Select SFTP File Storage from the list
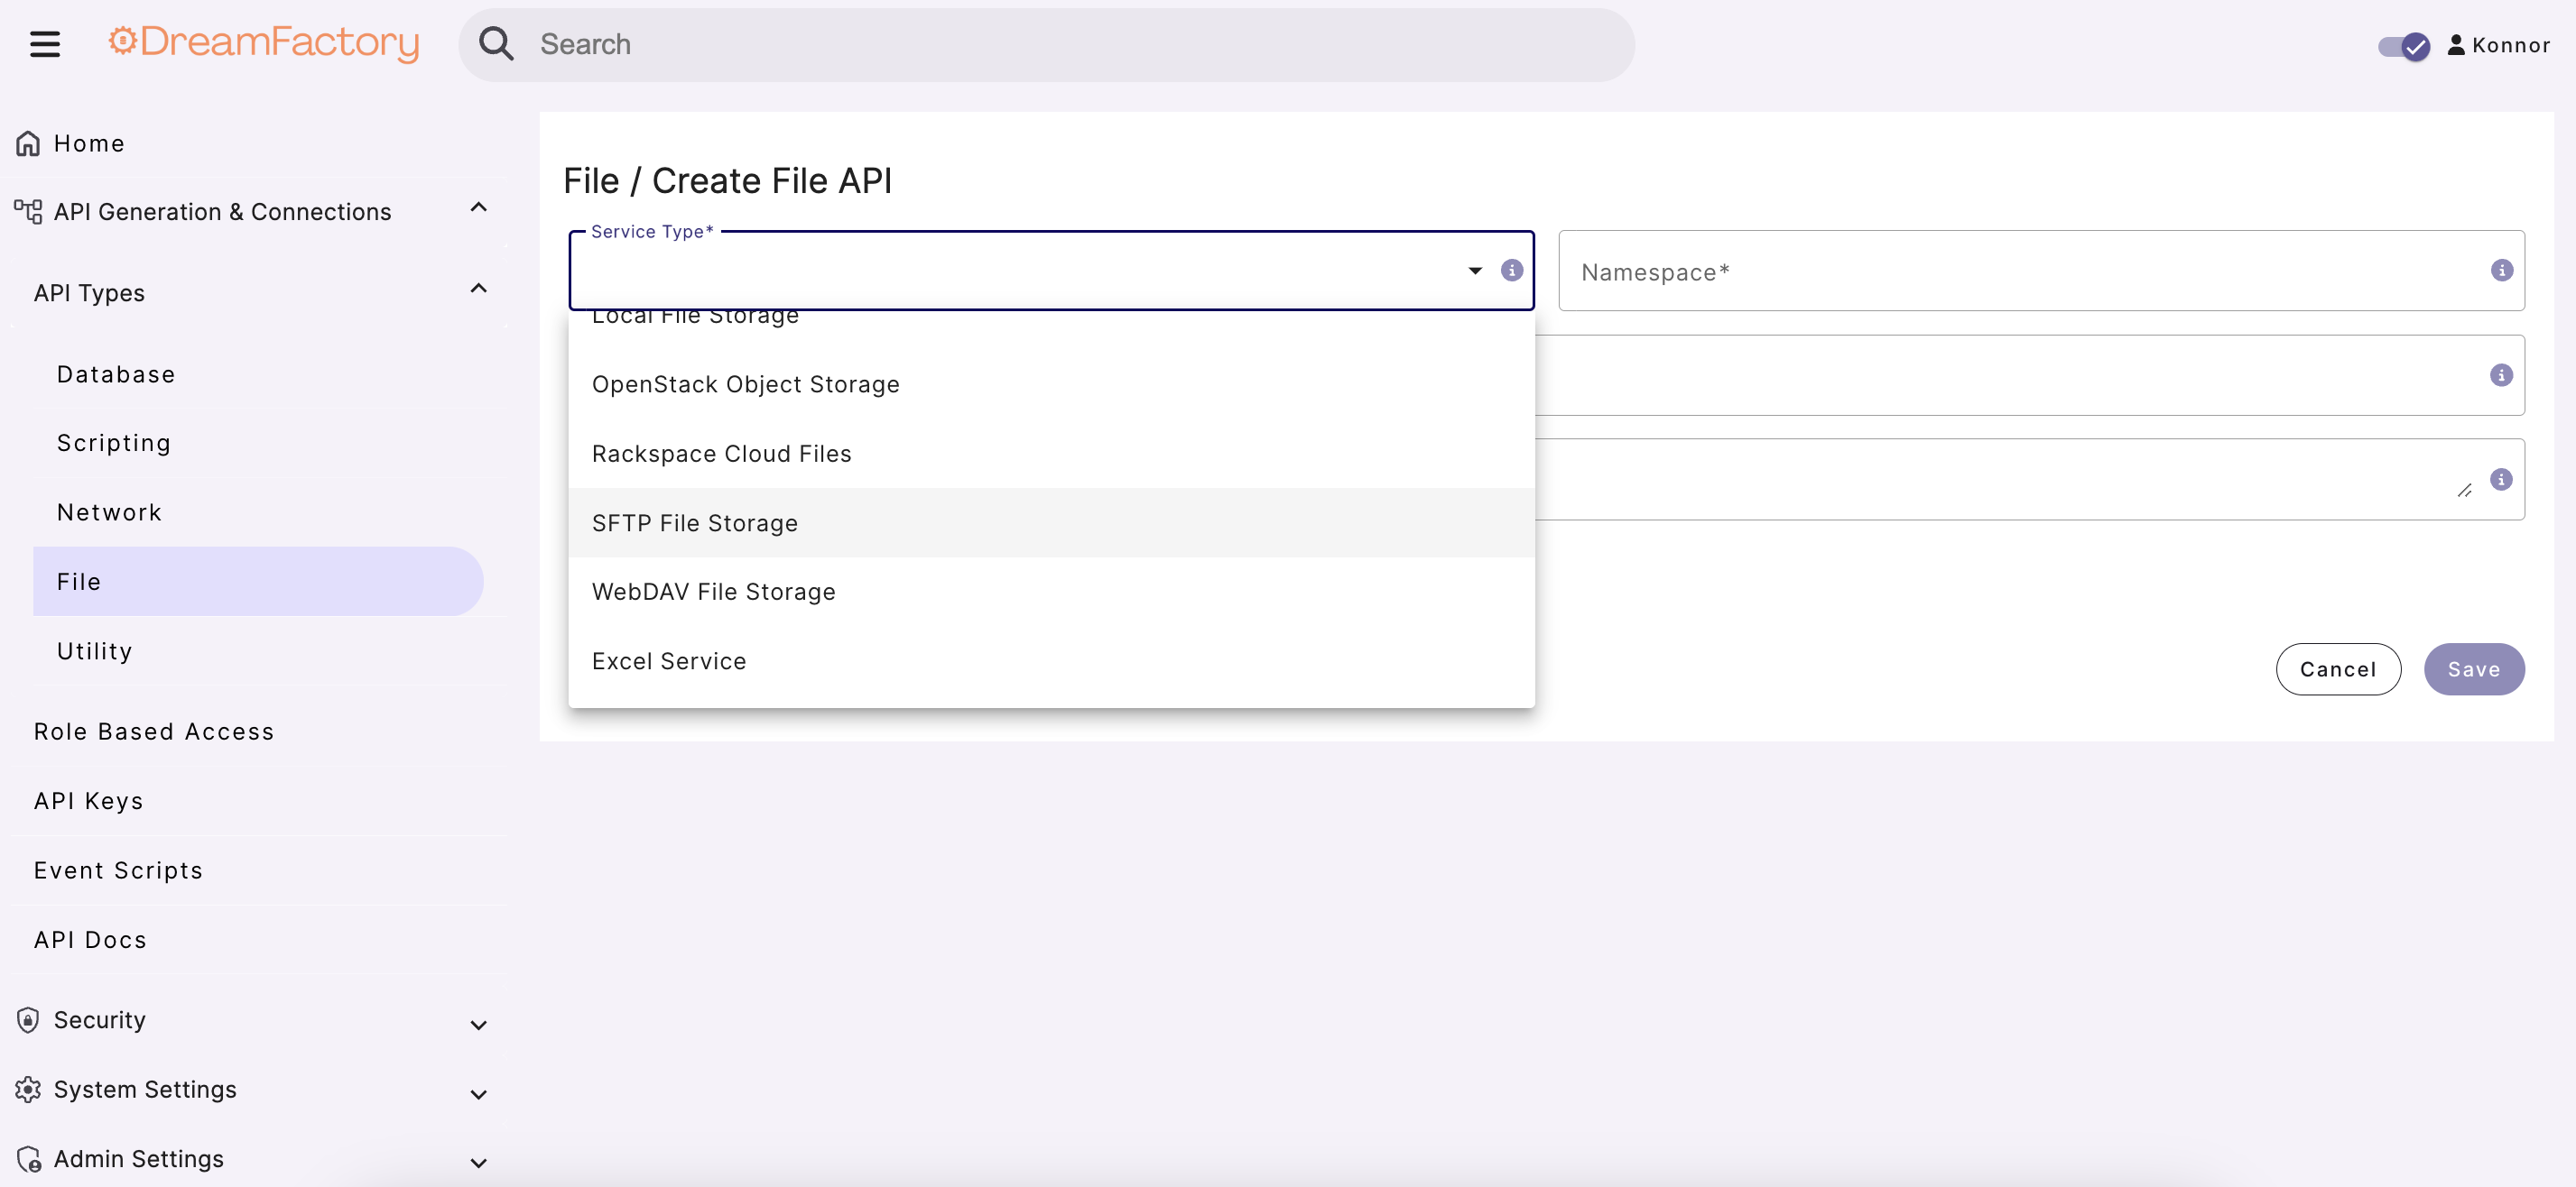The height and width of the screenshot is (1187, 2576). click(695, 521)
